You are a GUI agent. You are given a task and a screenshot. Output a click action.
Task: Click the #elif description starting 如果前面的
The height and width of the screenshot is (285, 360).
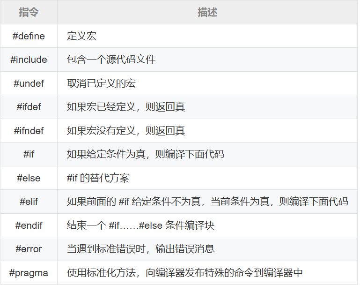pyautogui.click(x=207, y=202)
